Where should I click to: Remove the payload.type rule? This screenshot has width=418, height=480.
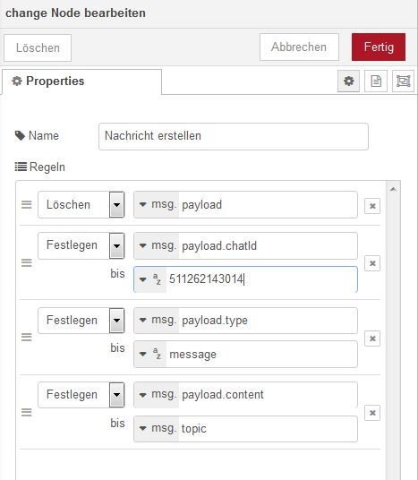372,339
